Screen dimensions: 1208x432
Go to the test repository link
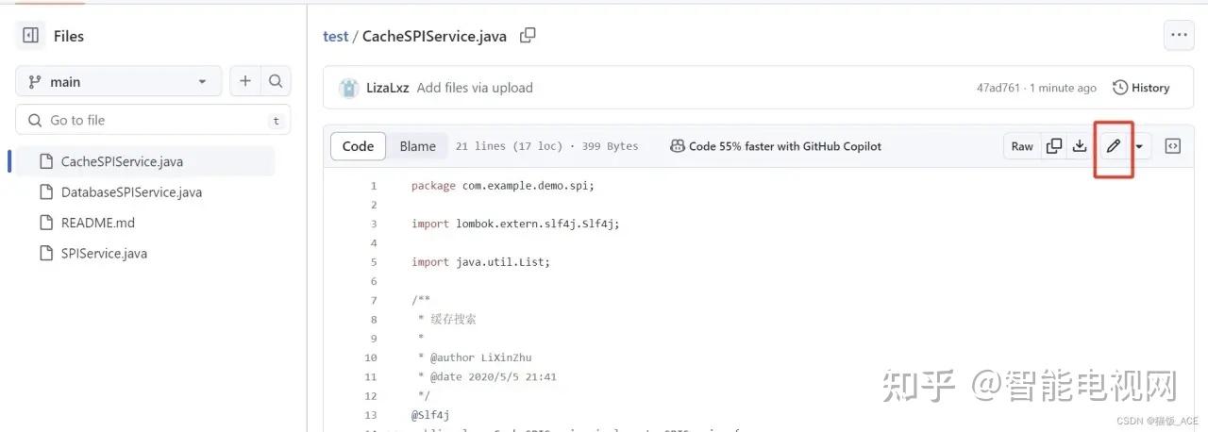[x=335, y=36]
